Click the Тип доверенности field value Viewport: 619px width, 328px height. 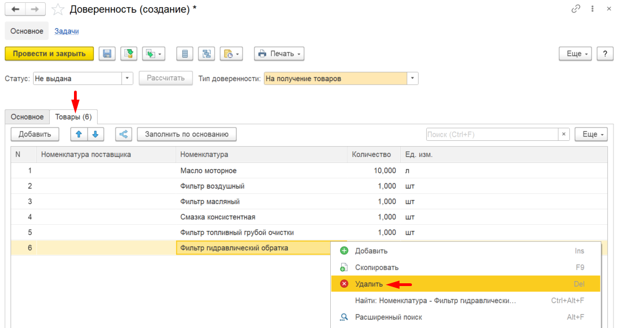pos(335,78)
